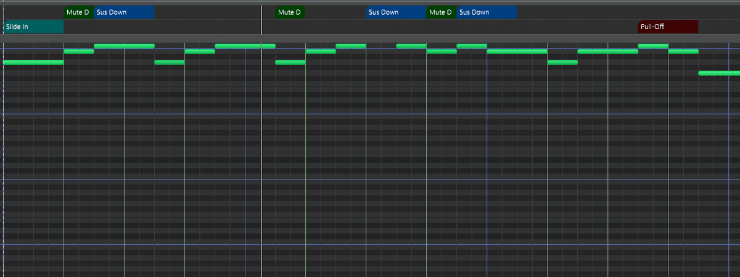The image size is (740, 277).
Task: Click the green note directly under the Pull-Off block
Action: (x=653, y=46)
